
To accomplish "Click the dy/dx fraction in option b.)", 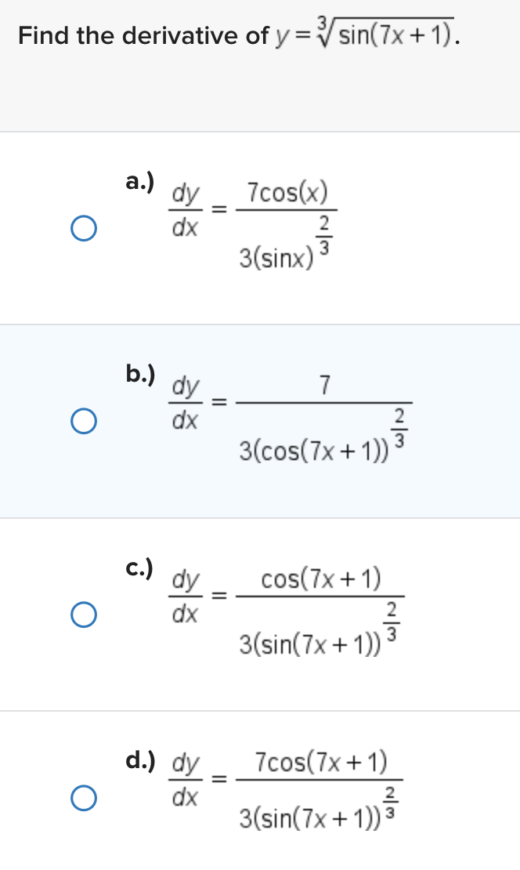I will point(186,402).
